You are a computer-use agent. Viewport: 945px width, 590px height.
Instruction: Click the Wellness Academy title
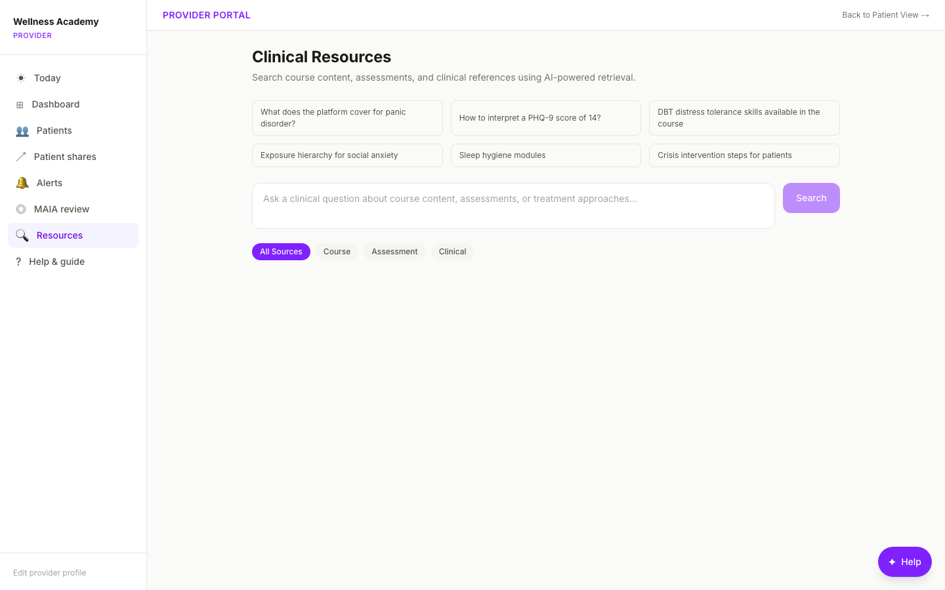56,22
